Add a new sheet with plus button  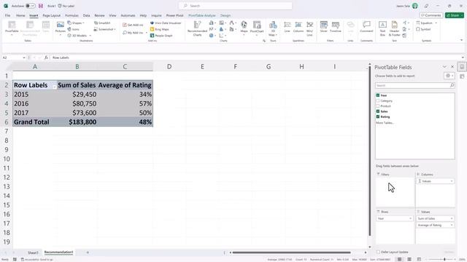point(88,253)
